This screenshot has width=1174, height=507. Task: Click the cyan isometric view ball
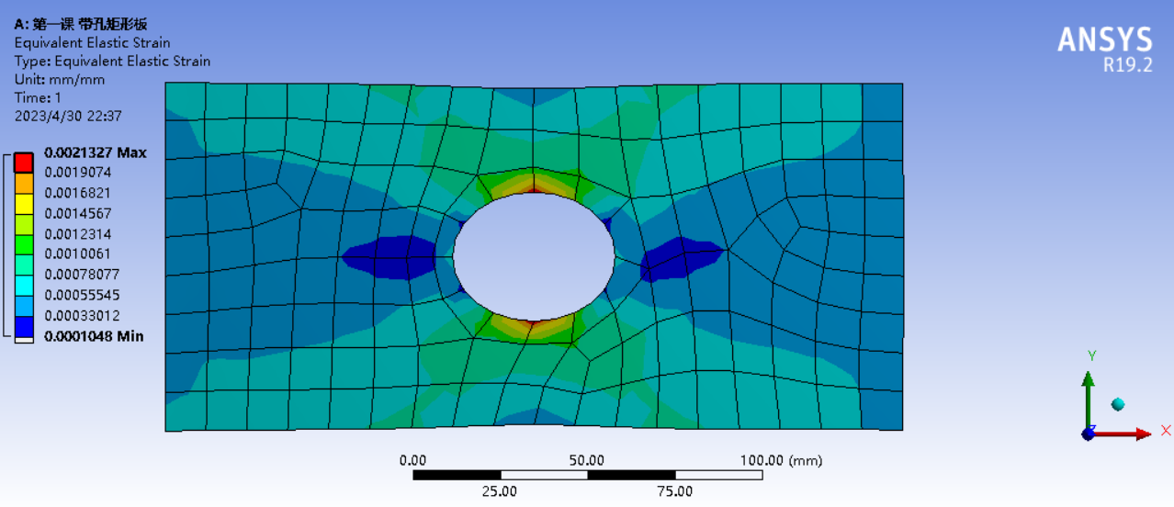pyautogui.click(x=1118, y=404)
